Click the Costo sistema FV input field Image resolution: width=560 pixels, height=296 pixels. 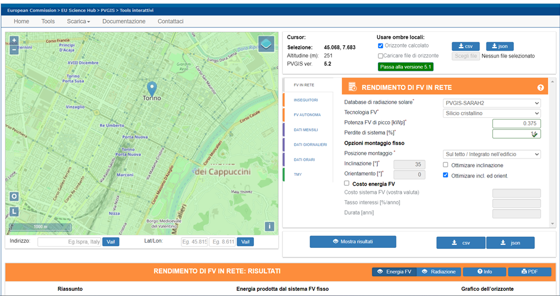click(x=517, y=193)
